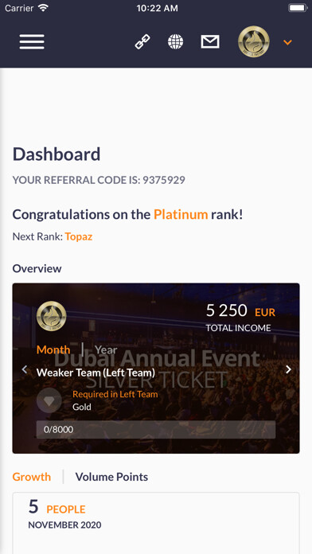Open the envelope messages icon
This screenshot has height=554, width=312.
(210, 42)
